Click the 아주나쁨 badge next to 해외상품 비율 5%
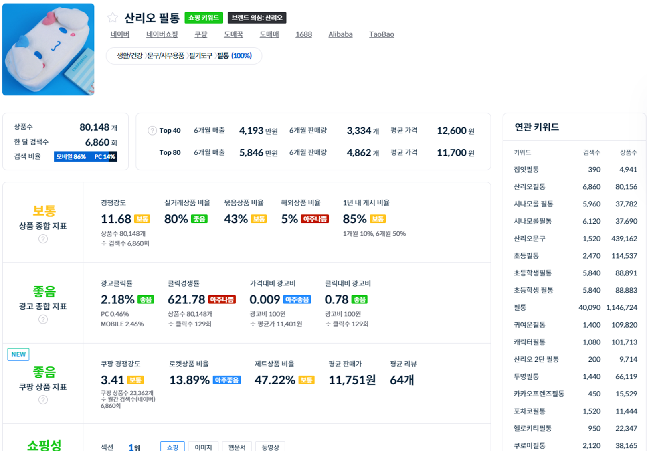The width and height of the screenshot is (647, 451). (315, 219)
